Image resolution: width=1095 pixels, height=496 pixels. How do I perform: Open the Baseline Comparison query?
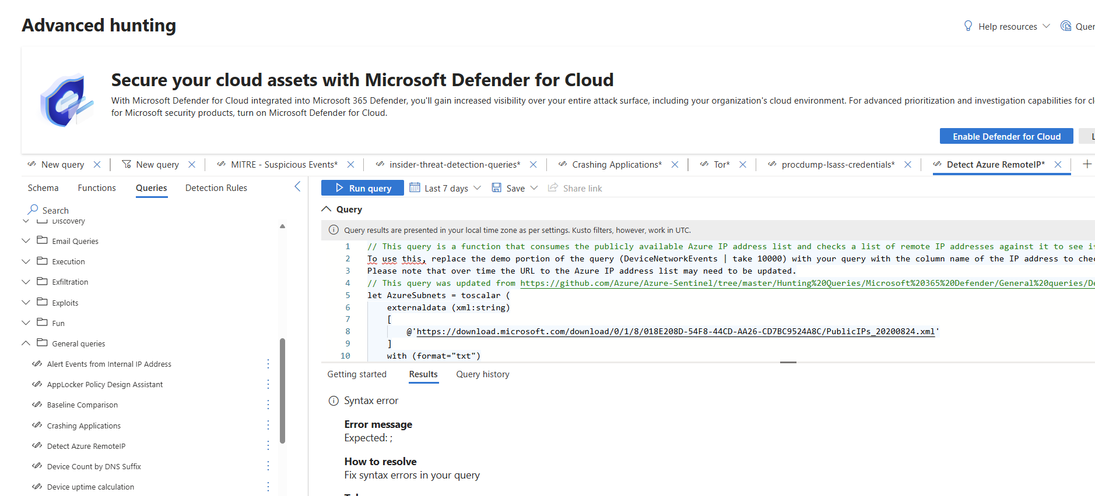[x=82, y=405]
